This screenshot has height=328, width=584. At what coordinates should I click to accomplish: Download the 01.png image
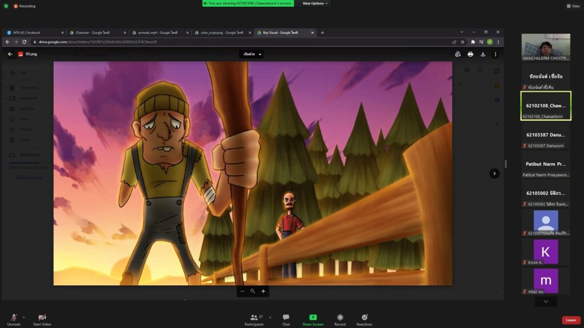click(482, 54)
